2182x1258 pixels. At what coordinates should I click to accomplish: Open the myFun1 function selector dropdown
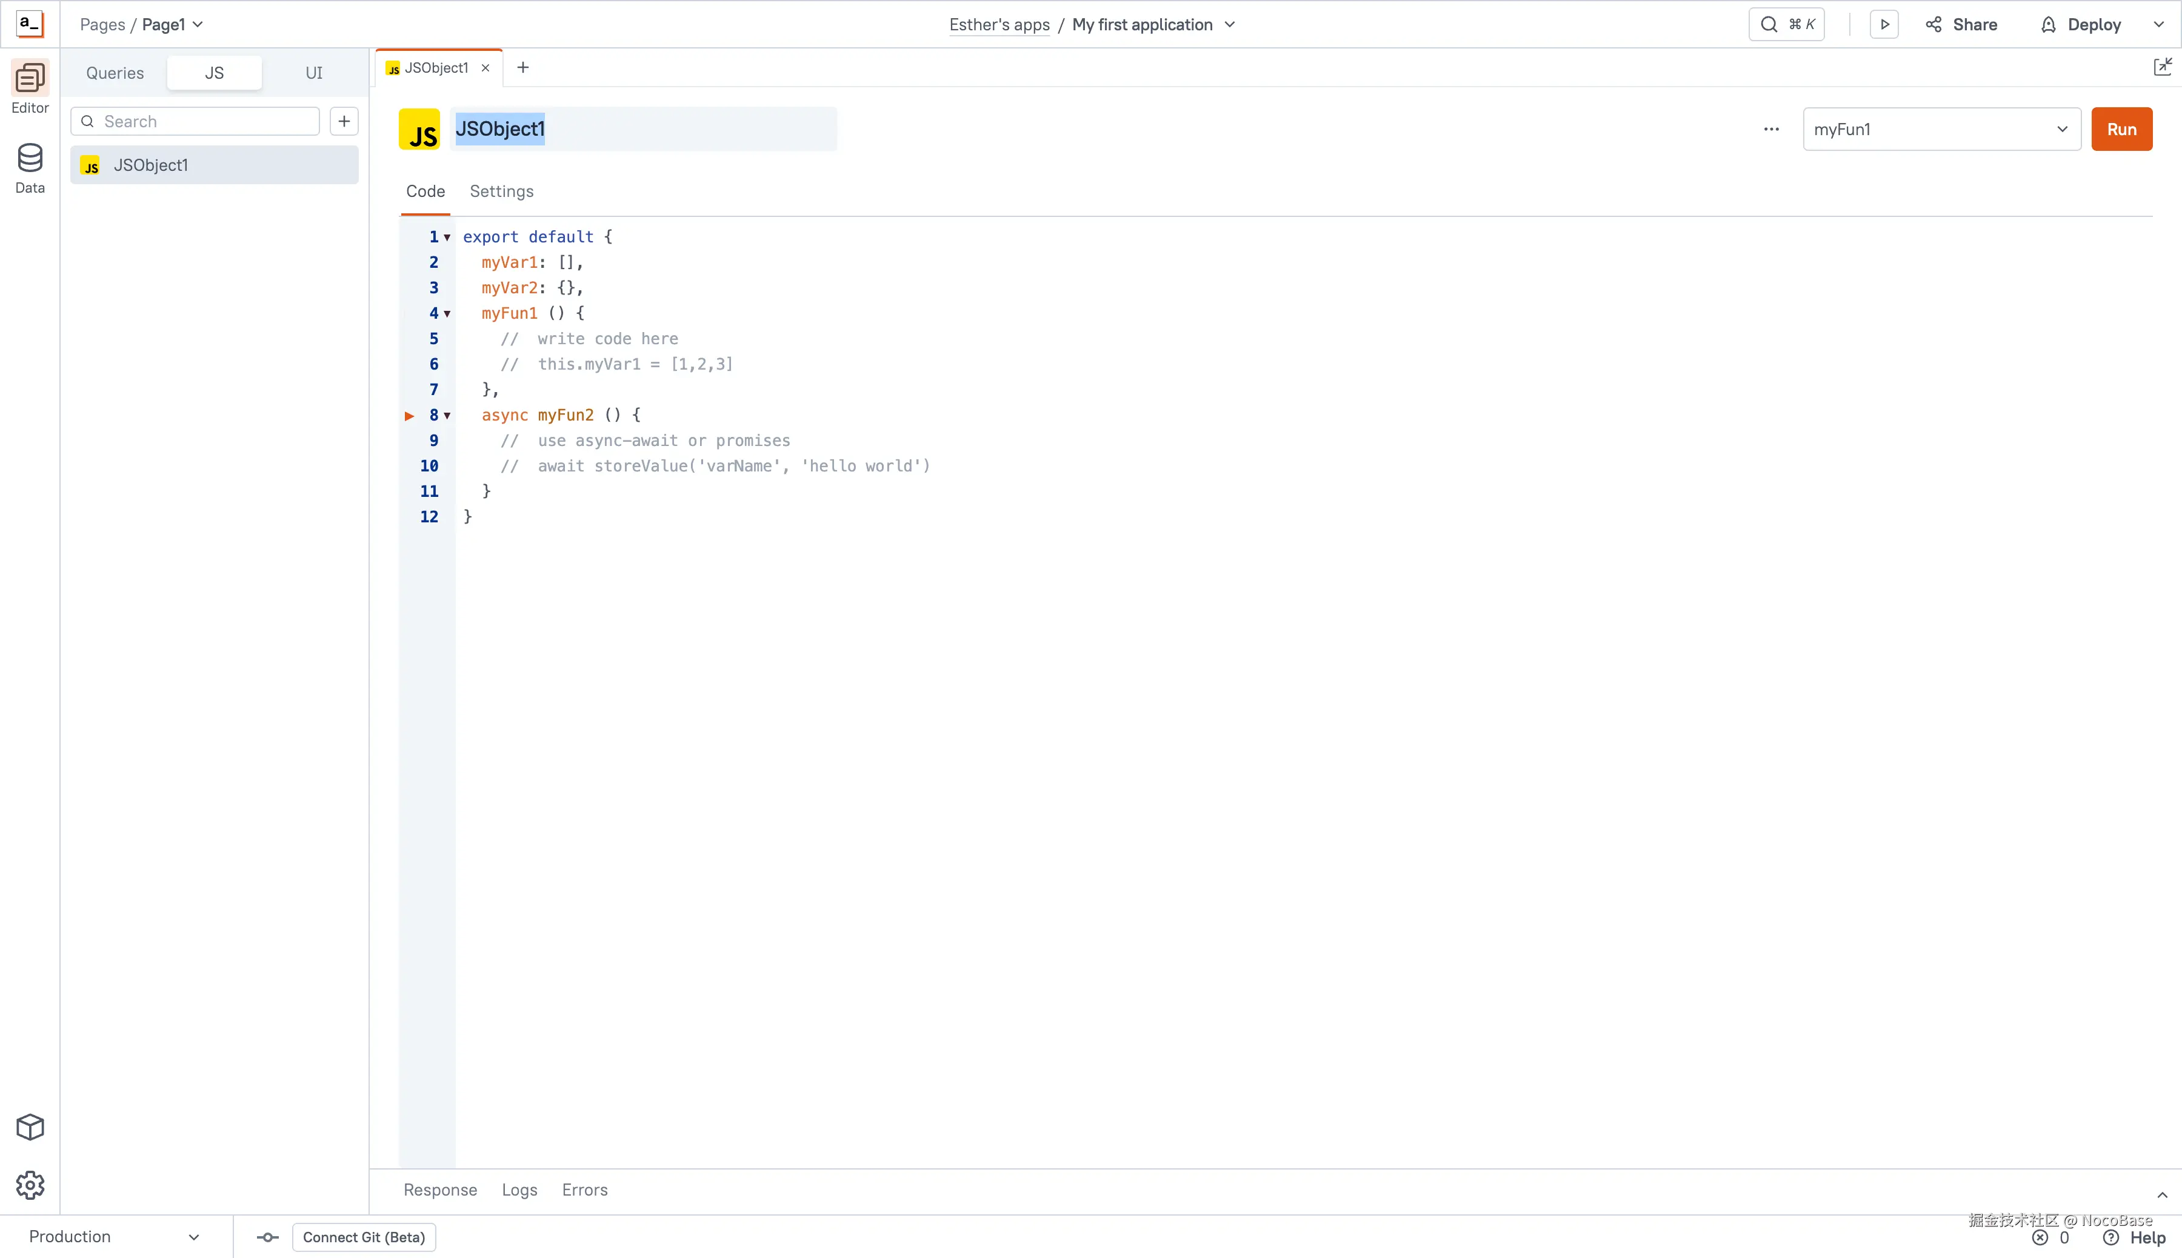1940,128
